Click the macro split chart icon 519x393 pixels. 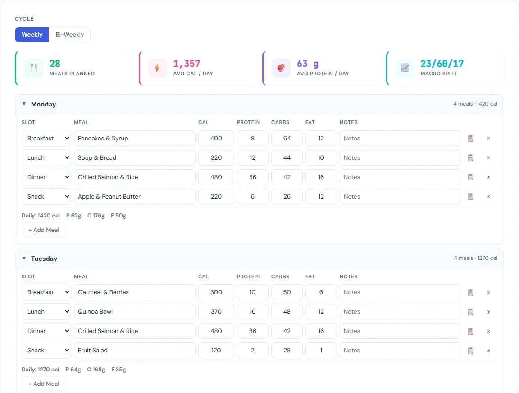pos(405,68)
